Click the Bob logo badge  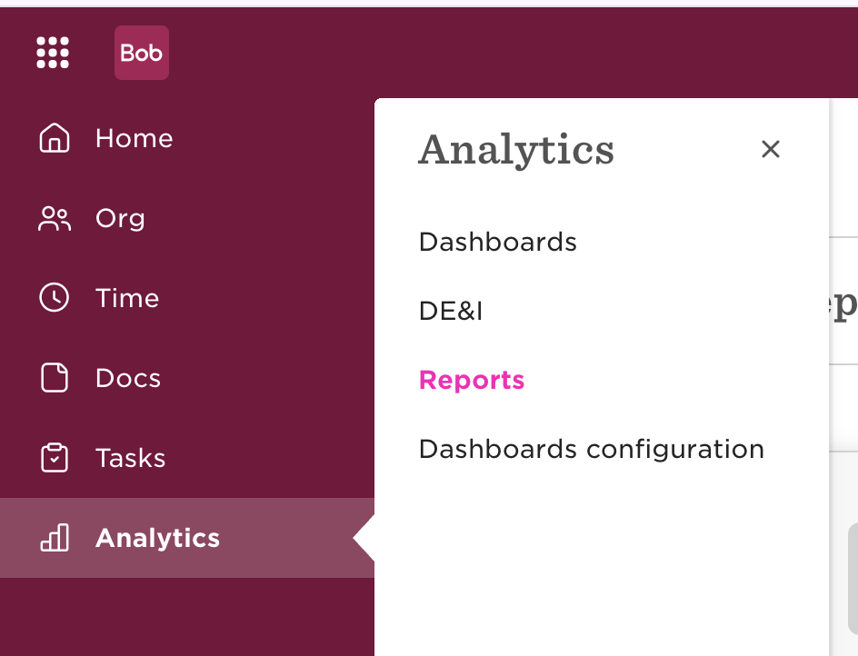[142, 53]
